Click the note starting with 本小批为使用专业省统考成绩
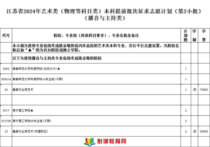The height and width of the screenshot is (147, 210). (x=96, y=48)
